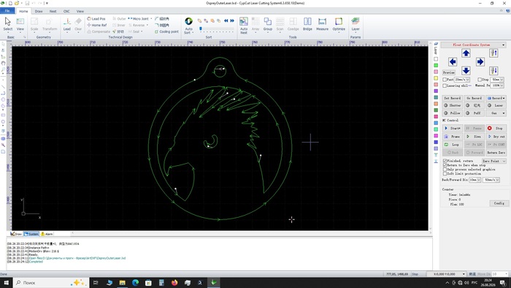Click the Sort progress slider handle
Screen dimensions: 511x288
[x=201, y=29]
